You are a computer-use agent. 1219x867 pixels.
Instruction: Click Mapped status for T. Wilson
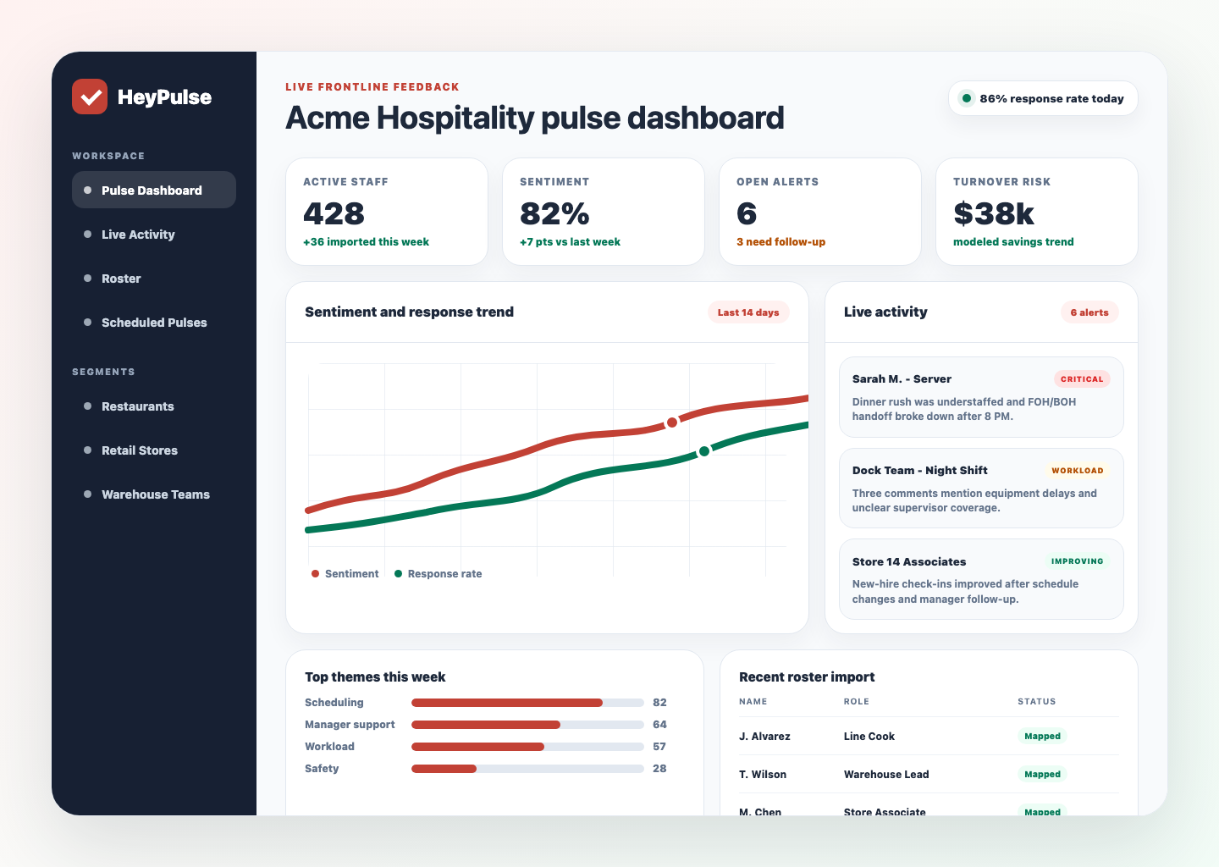(1042, 775)
